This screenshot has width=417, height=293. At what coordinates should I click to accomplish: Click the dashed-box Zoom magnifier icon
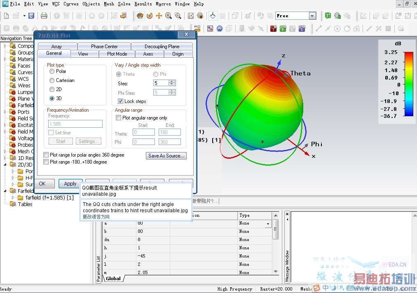click(178, 16)
